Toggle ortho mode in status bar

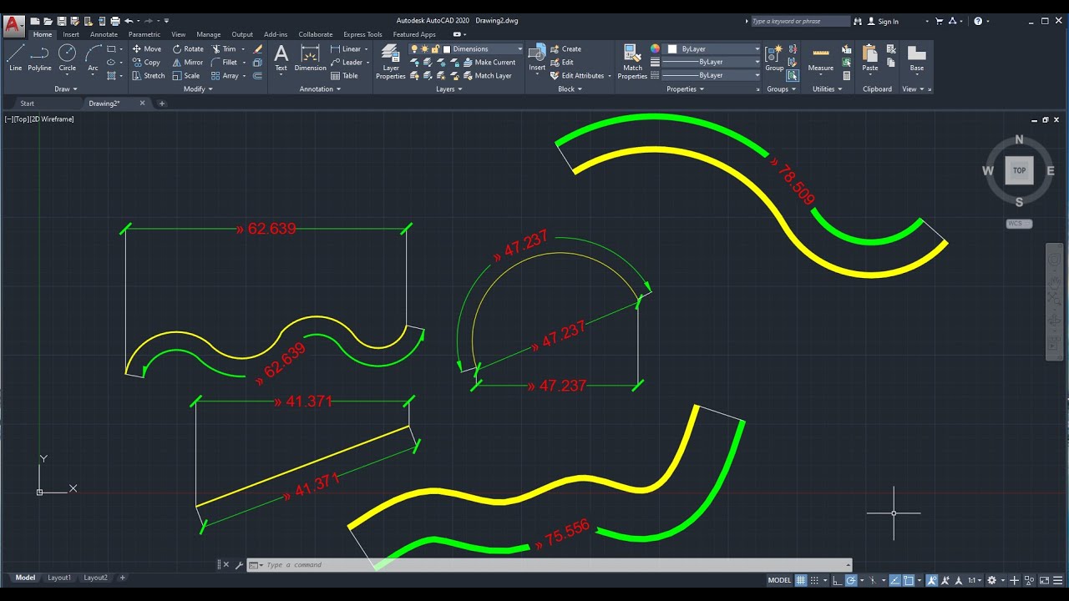838,580
